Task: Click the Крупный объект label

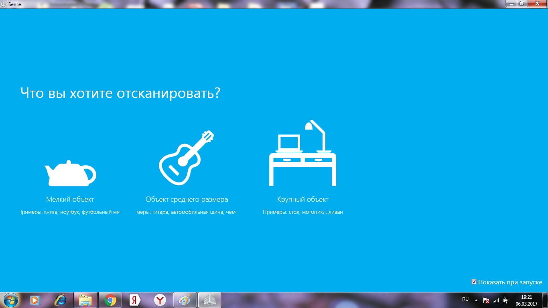Action: (x=303, y=199)
